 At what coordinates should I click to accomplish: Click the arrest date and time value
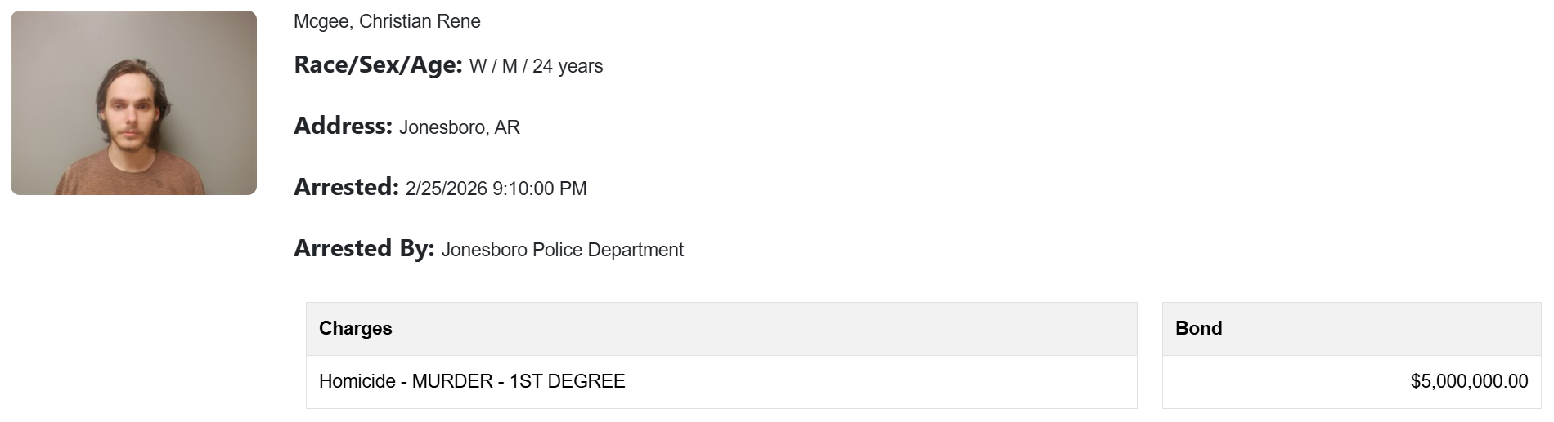tap(496, 189)
